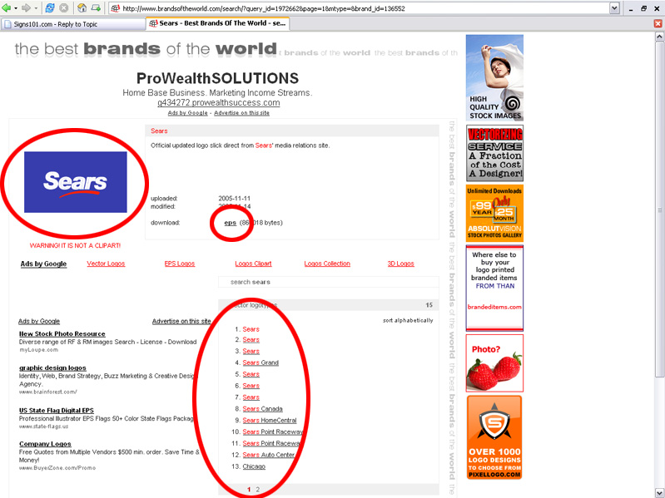This screenshot has height=498, width=665.
Task: Click the window restore button
Action: click(x=644, y=8)
